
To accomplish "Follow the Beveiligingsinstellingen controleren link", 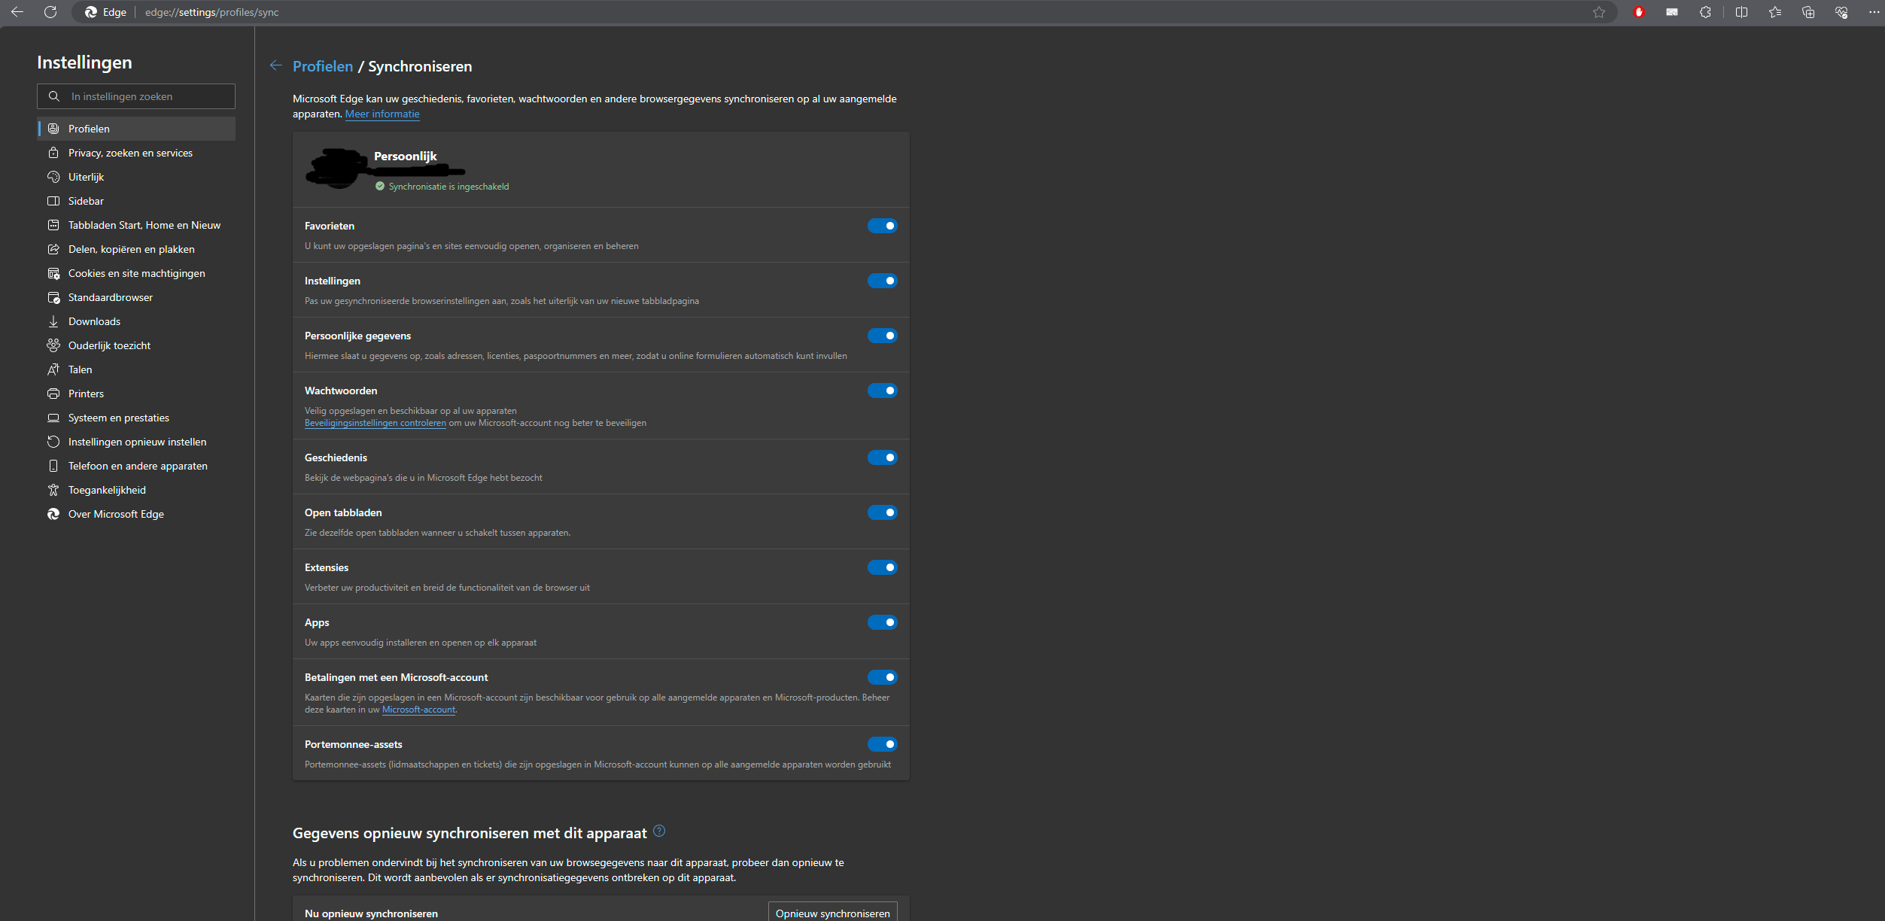I will tap(375, 423).
